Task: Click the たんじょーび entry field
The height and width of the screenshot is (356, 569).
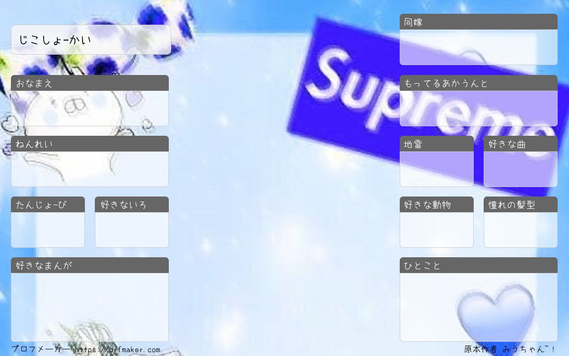Action: (48, 230)
